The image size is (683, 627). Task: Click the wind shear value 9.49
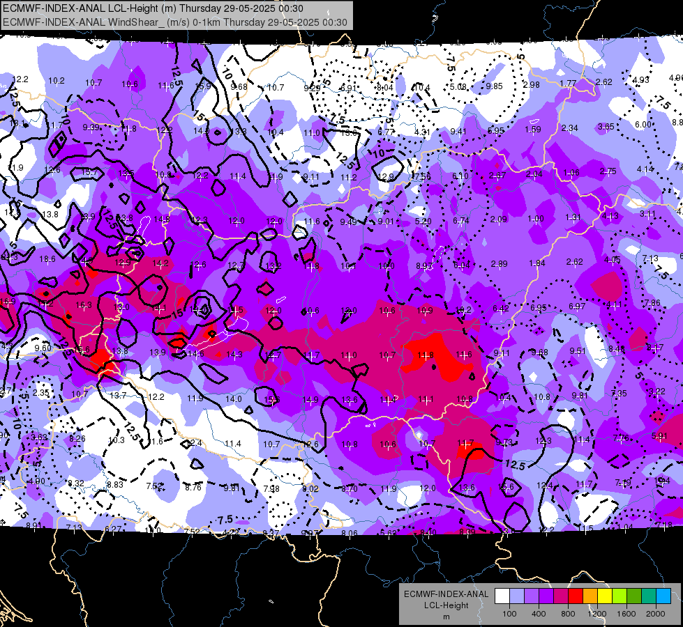click(x=348, y=222)
